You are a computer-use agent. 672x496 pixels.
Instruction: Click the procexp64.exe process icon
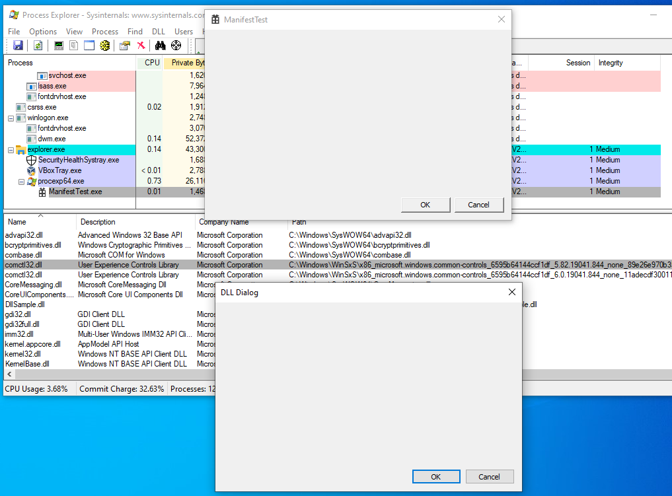(32, 181)
